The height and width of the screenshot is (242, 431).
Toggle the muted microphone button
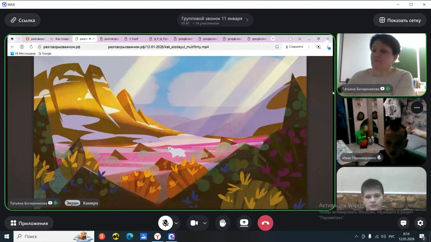click(165, 223)
